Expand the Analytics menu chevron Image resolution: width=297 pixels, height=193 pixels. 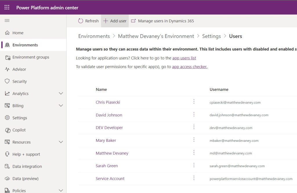tap(61, 93)
